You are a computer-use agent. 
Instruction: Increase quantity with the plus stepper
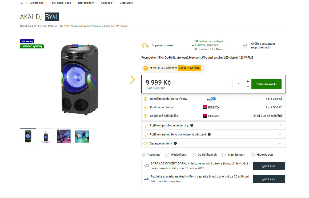coord(248,81)
